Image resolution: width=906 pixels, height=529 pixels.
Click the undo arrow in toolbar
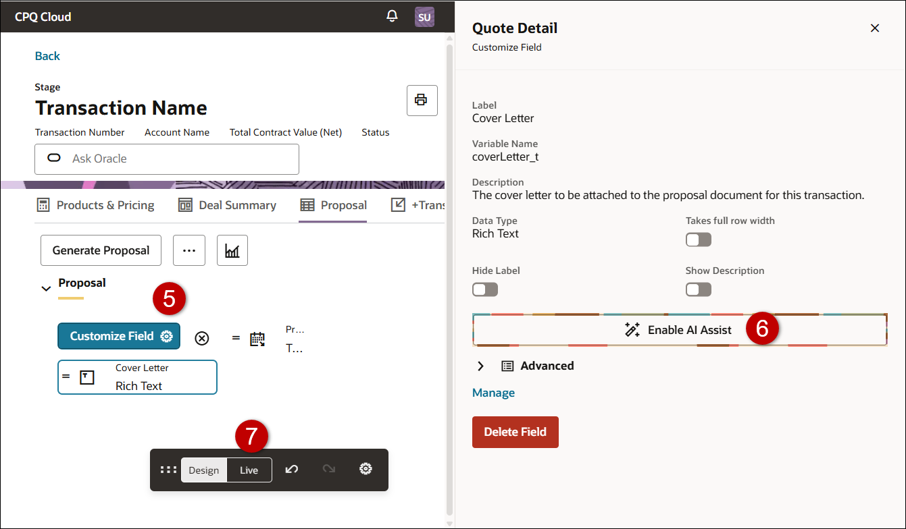coord(292,470)
